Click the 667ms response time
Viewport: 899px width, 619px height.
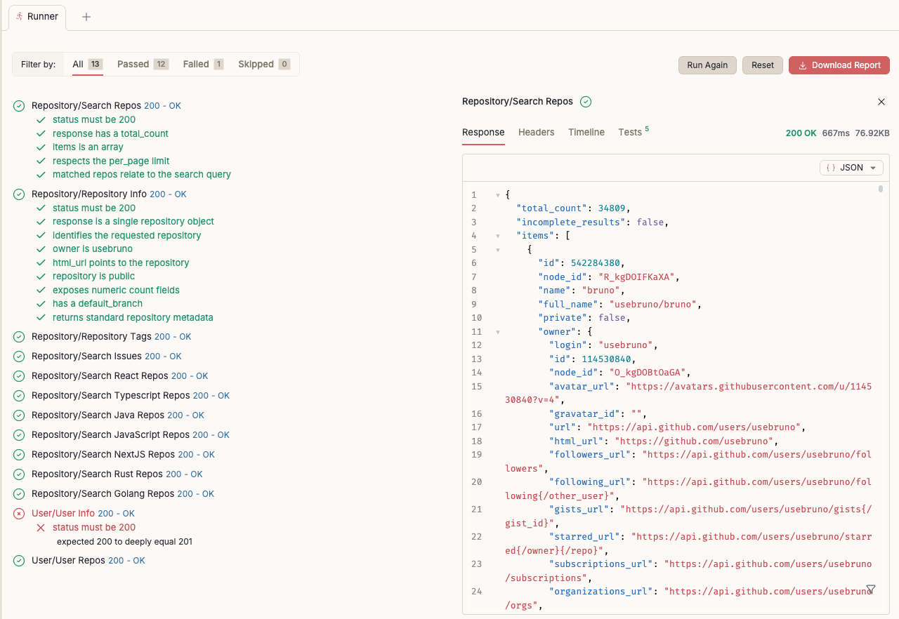(x=836, y=133)
